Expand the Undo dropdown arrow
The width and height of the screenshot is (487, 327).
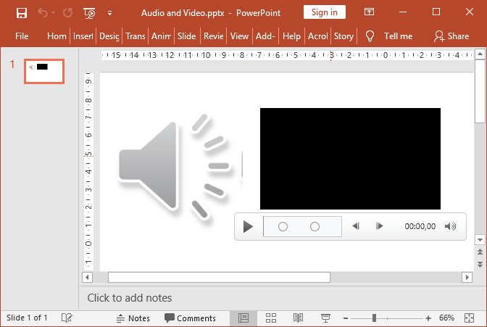tap(54, 12)
